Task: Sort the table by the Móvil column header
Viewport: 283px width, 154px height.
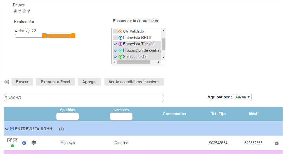Action: click(x=253, y=114)
